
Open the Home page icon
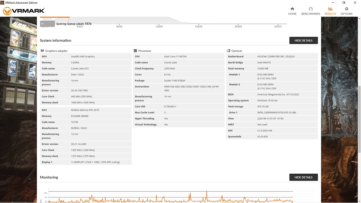[x=292, y=9]
